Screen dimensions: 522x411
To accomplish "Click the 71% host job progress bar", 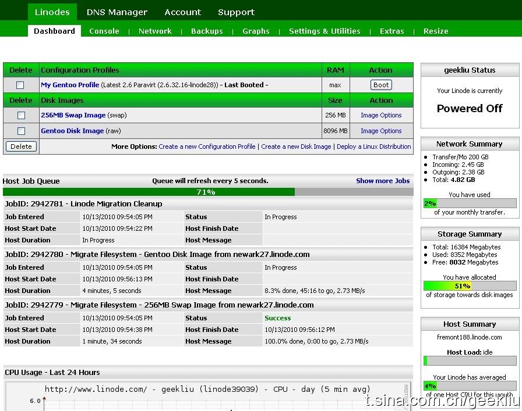I will [207, 192].
